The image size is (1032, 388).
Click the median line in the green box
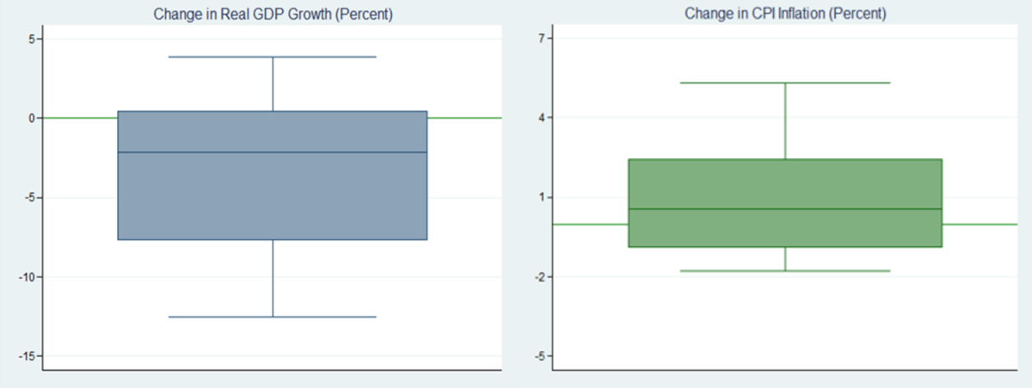pos(785,209)
